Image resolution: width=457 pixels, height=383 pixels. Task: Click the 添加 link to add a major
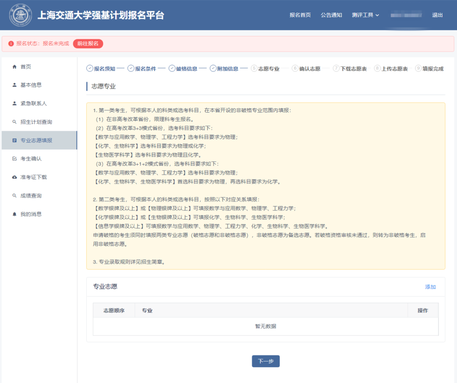430,287
